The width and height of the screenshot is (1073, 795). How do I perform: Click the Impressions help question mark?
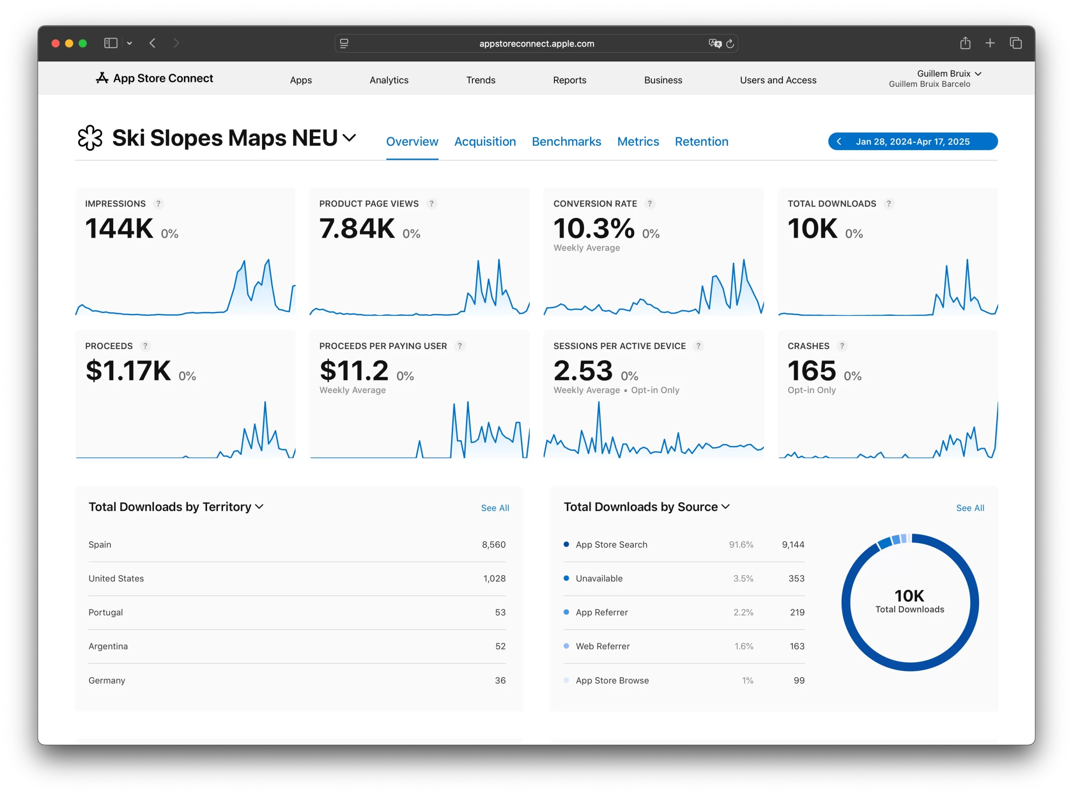tap(158, 204)
